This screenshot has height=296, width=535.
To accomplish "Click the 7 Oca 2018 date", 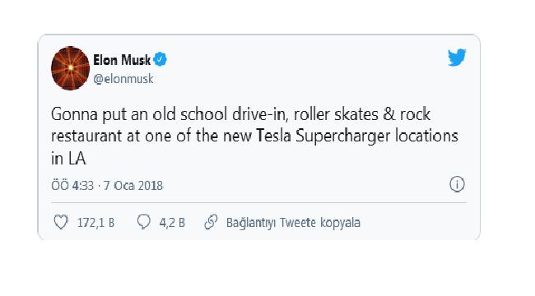I will [133, 186].
